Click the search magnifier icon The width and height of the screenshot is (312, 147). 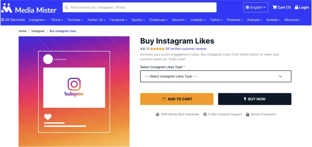tap(67, 8)
